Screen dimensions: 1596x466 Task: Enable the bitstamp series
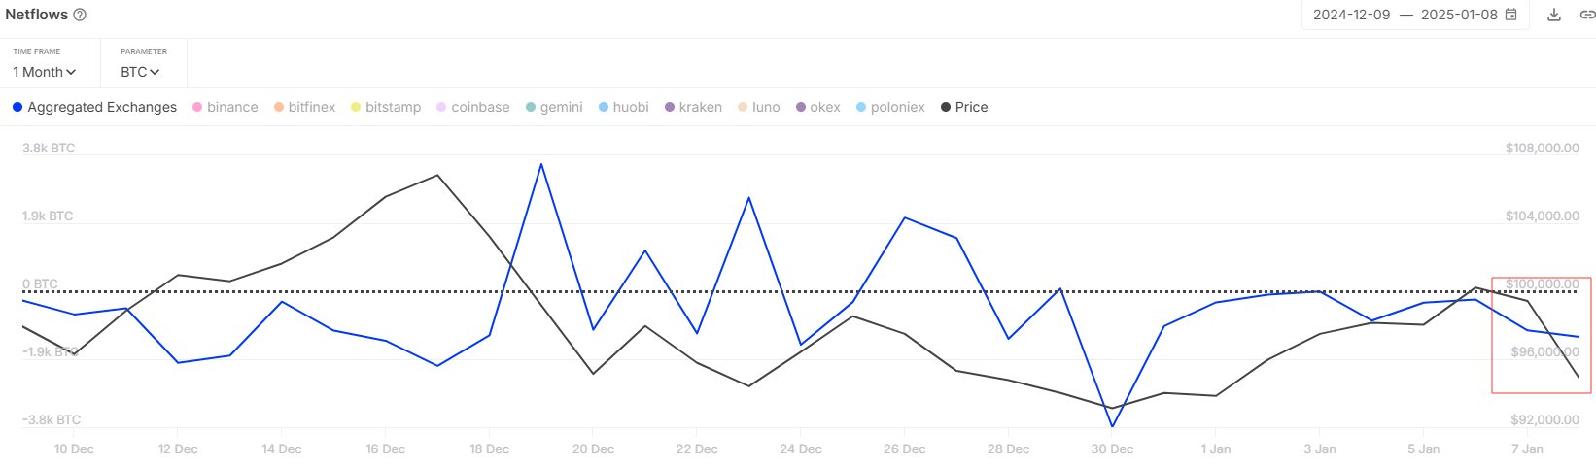coord(385,107)
